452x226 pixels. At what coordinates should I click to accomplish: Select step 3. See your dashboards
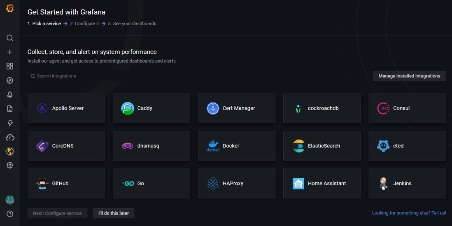(x=132, y=23)
